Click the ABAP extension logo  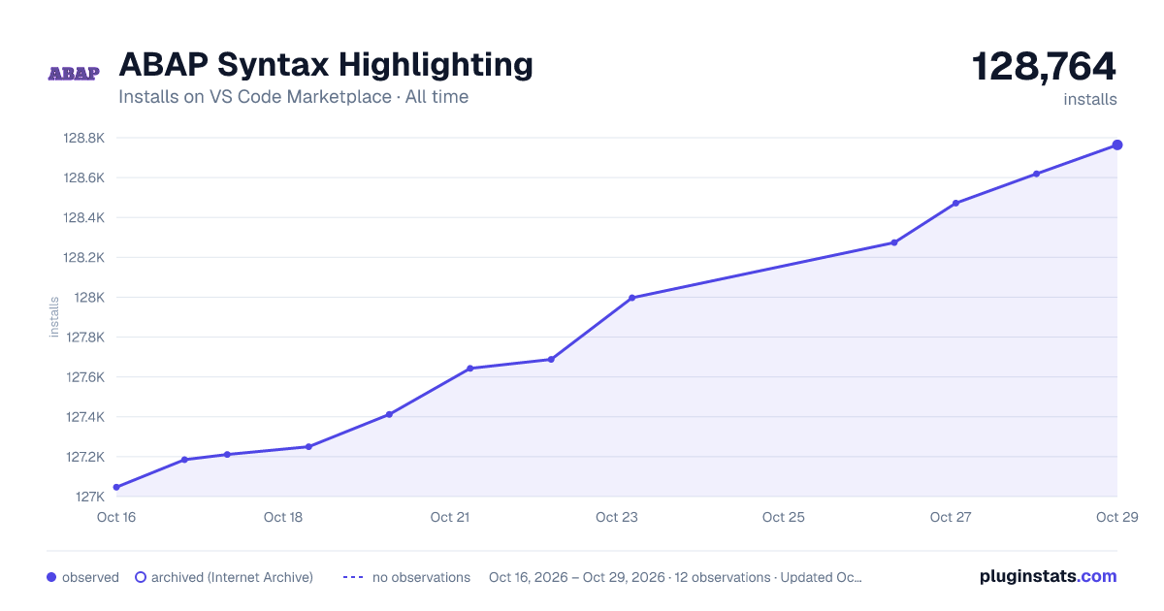coord(74,74)
